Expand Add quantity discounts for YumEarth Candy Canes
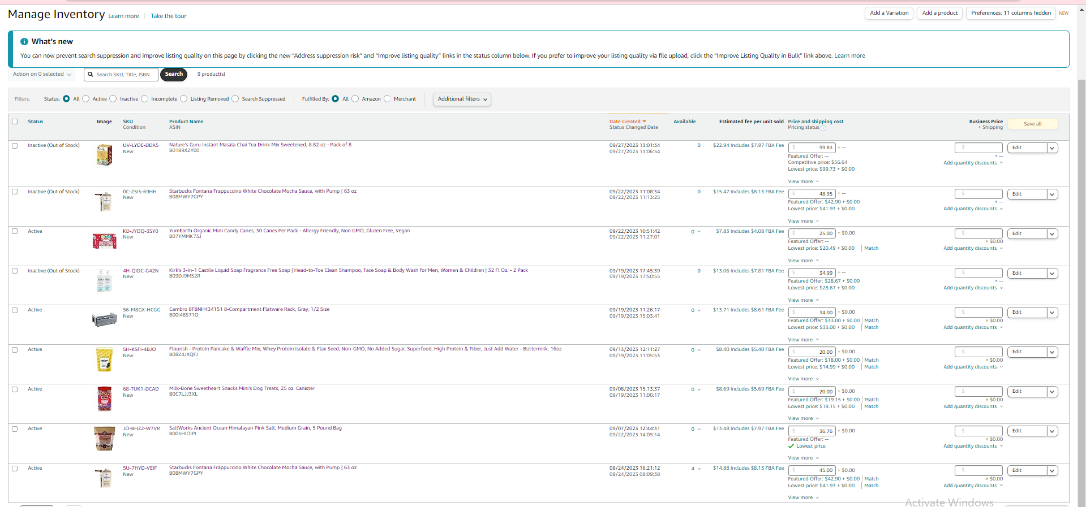Image resolution: width=1086 pixels, height=507 pixels. (x=973, y=248)
